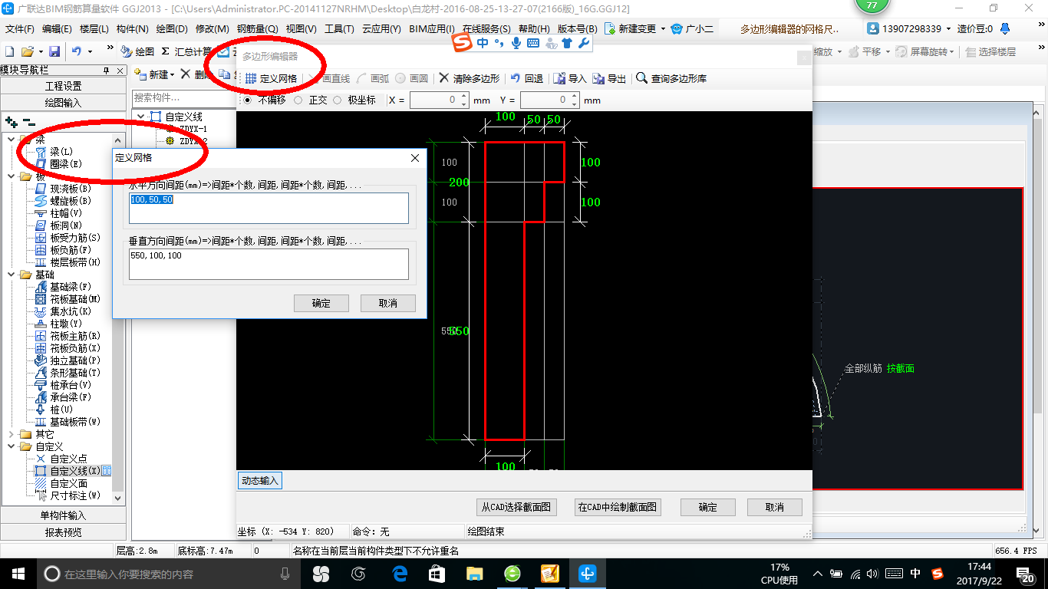Open the 工具(T) menu
This screenshot has width=1048, height=589.
pyautogui.click(x=339, y=28)
